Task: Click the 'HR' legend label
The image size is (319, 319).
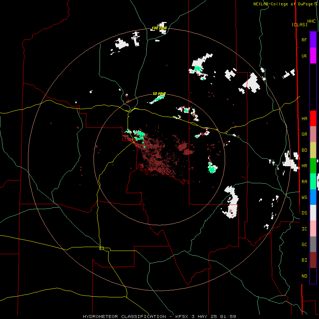Action: click(304, 166)
